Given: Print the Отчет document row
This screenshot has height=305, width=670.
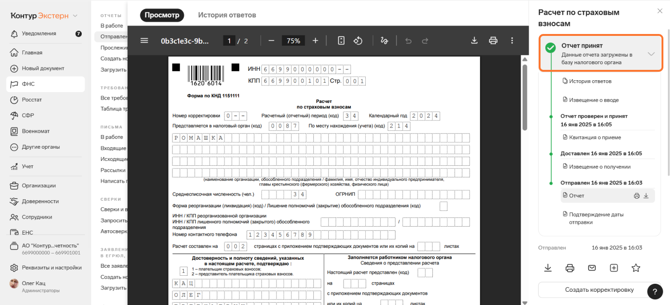Looking at the screenshot, I should (x=637, y=196).
